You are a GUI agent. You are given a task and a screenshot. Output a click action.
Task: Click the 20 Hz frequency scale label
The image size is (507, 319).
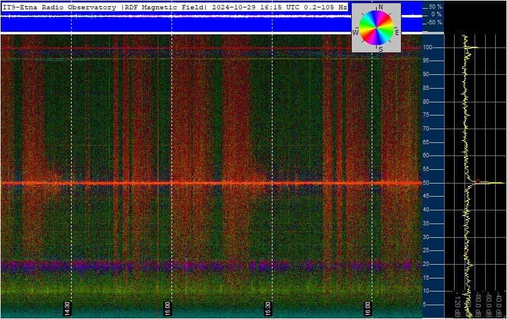click(x=427, y=264)
